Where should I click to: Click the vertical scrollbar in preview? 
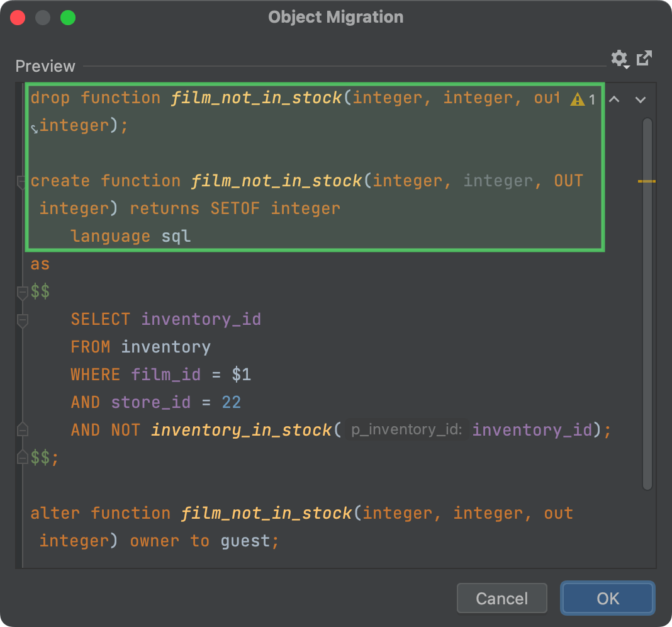coord(647,302)
